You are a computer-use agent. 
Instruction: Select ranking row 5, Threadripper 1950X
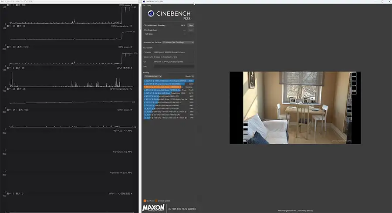[169, 93]
